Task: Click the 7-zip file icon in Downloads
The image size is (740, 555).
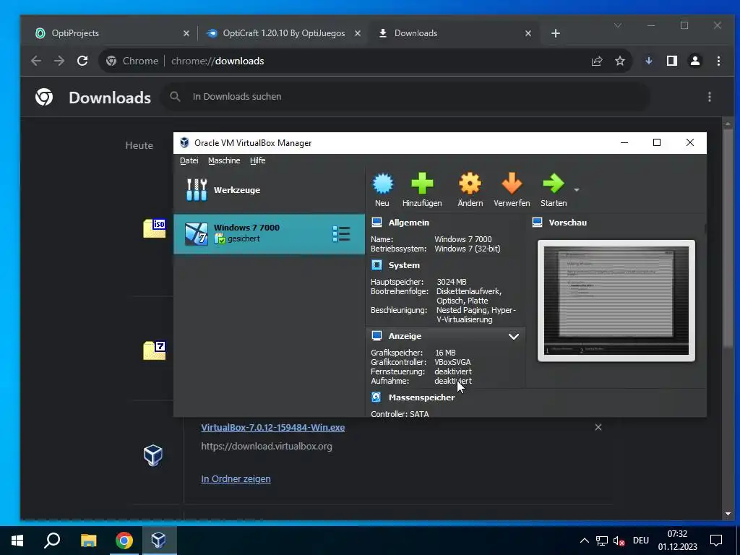Action: (x=155, y=350)
